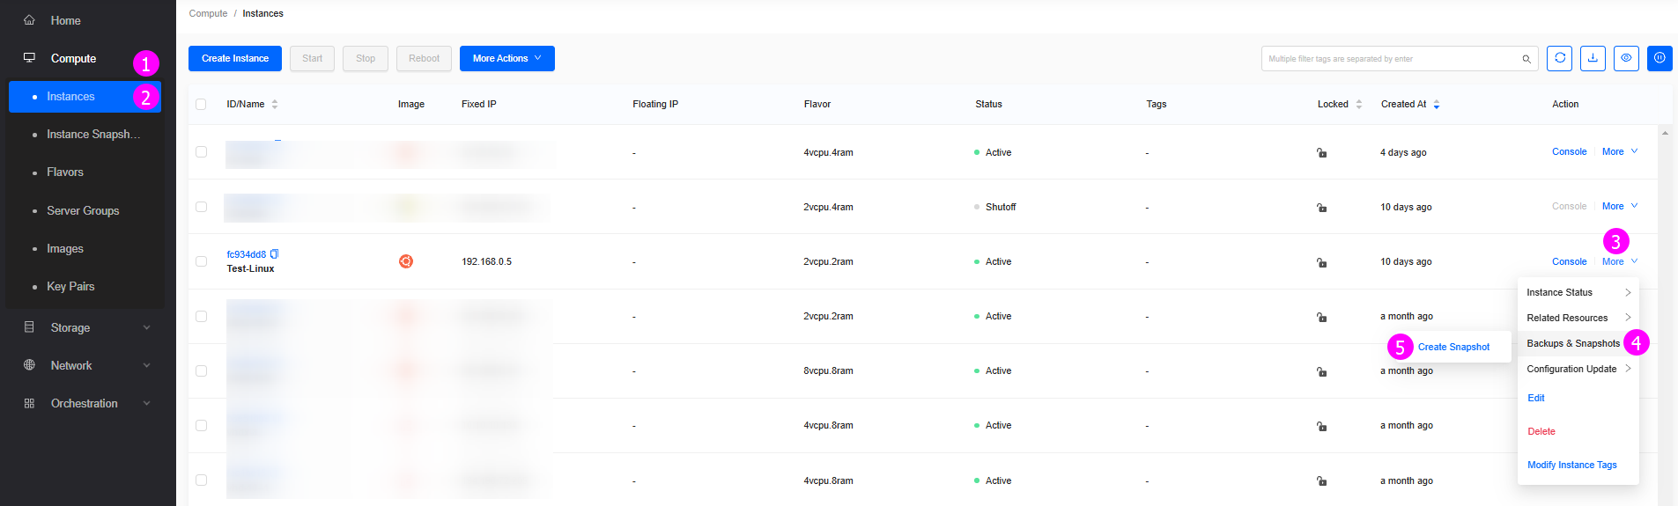Choose Modify Instance Tags
Viewport: 1678px width, 506px height.
click(x=1571, y=465)
